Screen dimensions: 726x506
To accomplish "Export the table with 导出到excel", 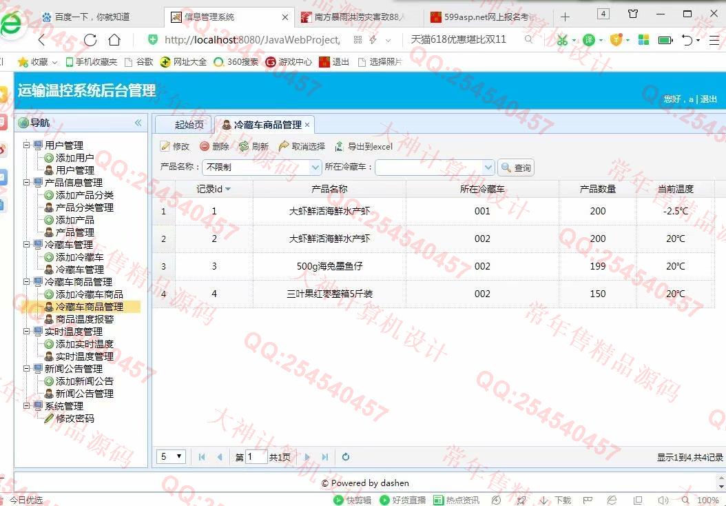I will pos(364,146).
